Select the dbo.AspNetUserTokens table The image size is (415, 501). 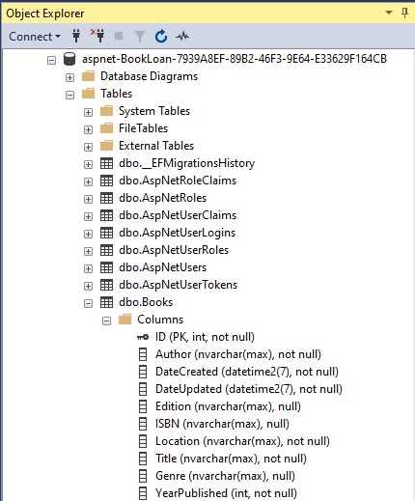point(178,285)
